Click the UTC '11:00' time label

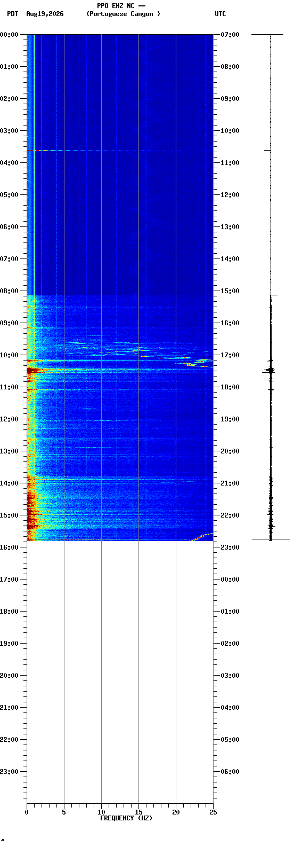coord(230,163)
